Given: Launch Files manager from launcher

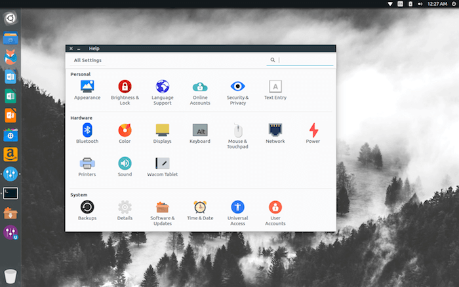Looking at the screenshot, I should pos(10,38).
